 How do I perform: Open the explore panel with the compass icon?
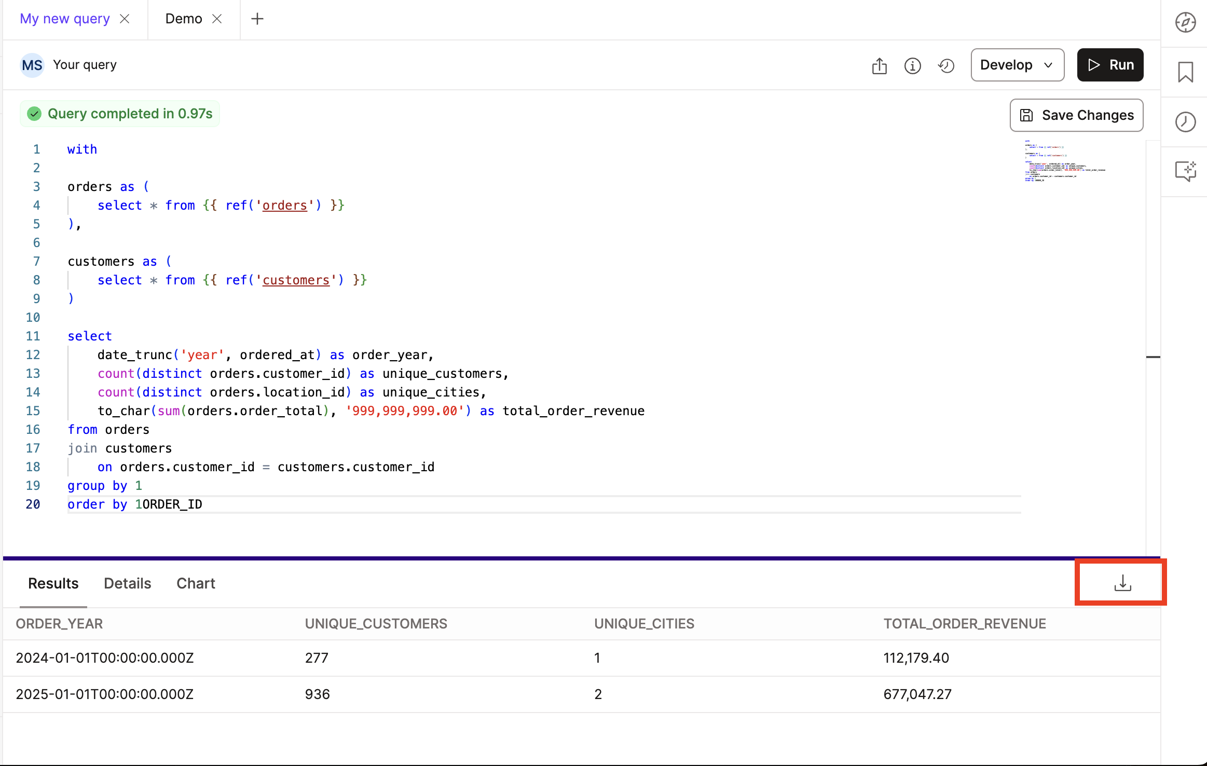[x=1186, y=22]
